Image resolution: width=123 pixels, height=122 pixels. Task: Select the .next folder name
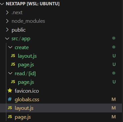(x=17, y=13)
